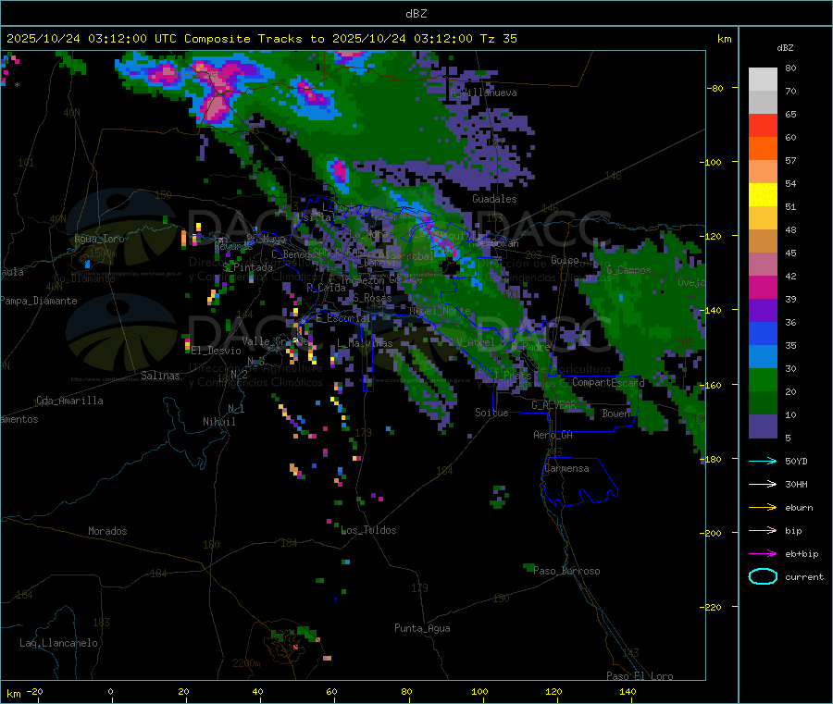Viewport: 833px width, 704px height.
Task: Click the 'S_Rosas' map label
Action: click(372, 299)
